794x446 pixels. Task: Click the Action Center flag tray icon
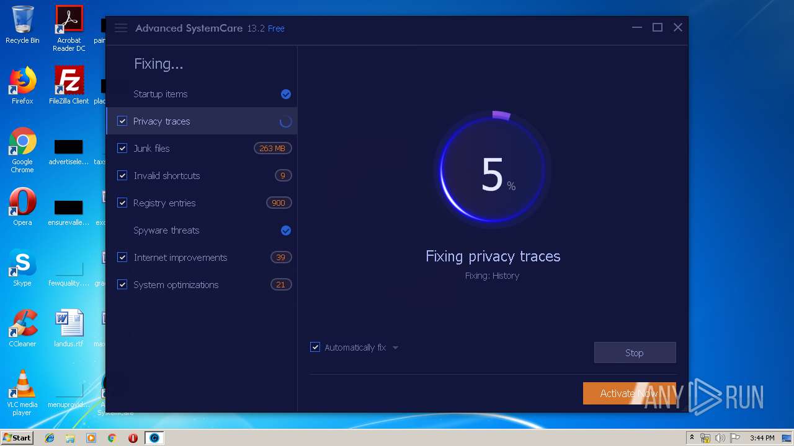[x=735, y=438]
